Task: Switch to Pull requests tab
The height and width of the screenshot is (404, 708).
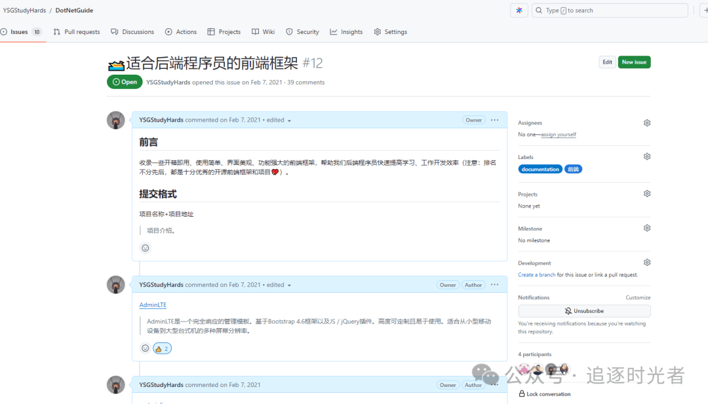Action: click(77, 32)
